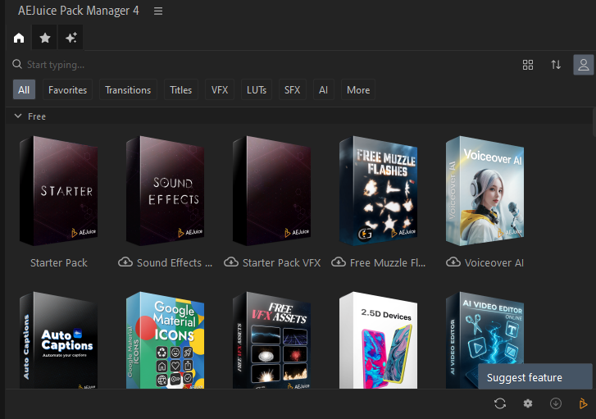The width and height of the screenshot is (596, 419).
Task: Click the download circle icon in bottom bar
Action: (x=556, y=403)
